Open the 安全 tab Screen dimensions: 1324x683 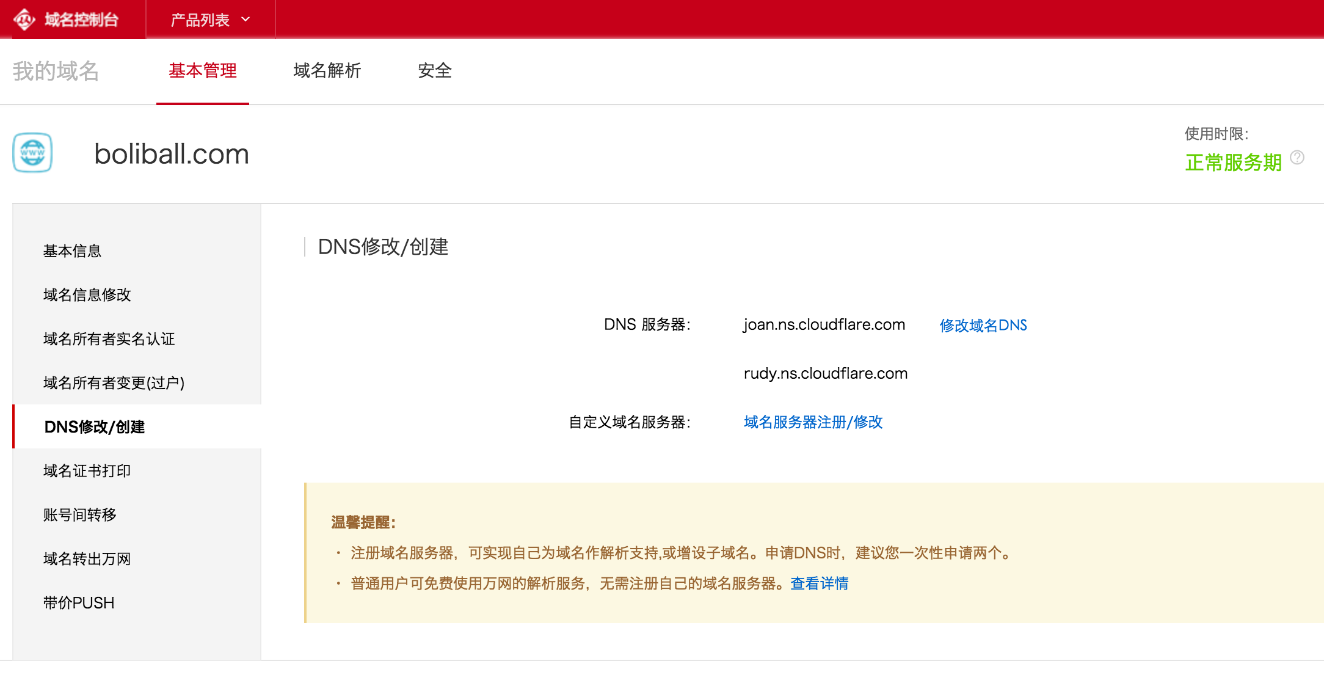434,71
